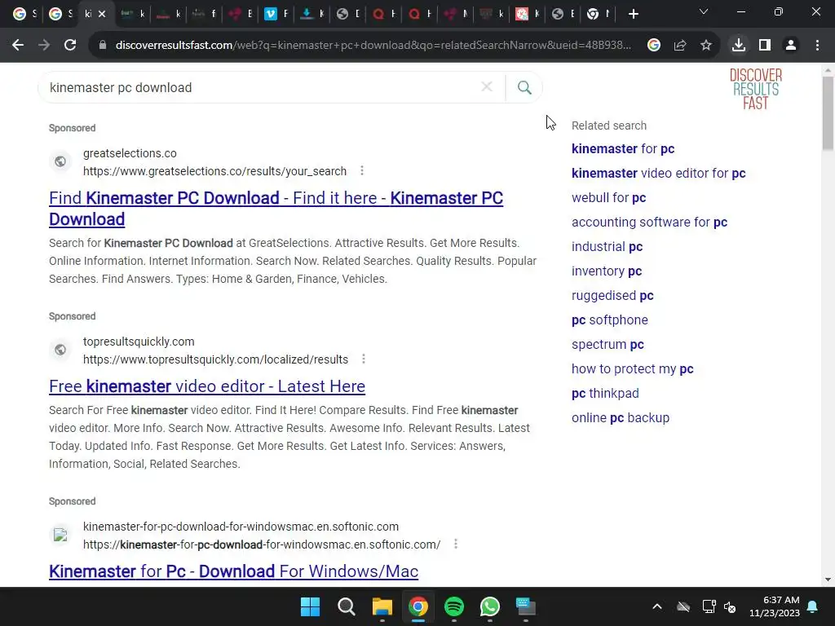Open the Chrome profile icon

[791, 46]
